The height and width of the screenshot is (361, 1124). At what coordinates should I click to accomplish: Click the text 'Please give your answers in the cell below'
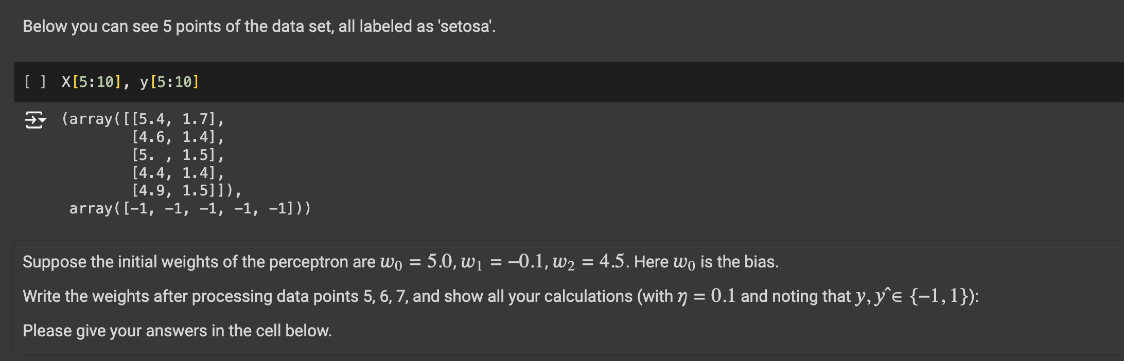pos(177,331)
